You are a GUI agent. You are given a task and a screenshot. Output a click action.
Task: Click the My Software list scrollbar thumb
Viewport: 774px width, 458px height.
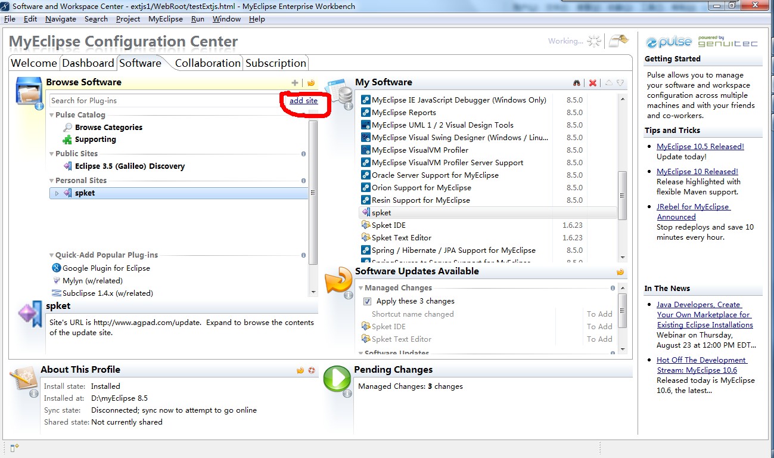click(x=622, y=195)
